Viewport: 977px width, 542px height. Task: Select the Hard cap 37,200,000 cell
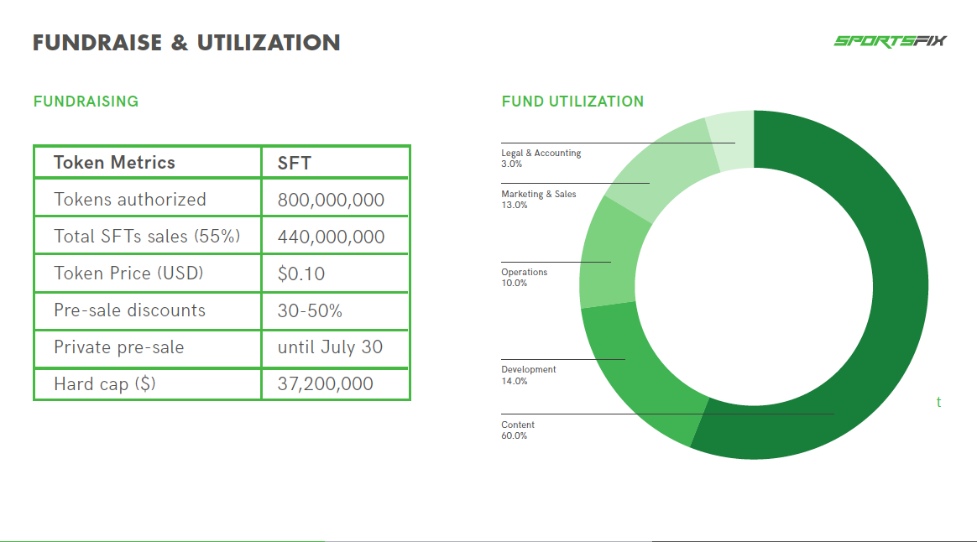click(335, 383)
